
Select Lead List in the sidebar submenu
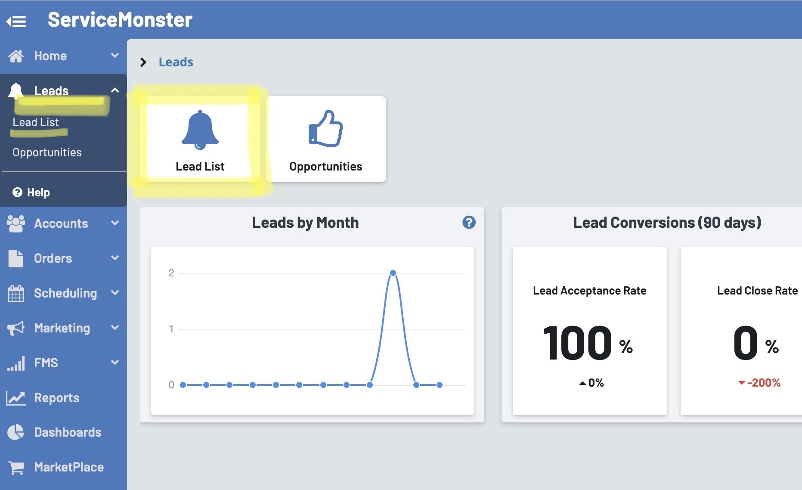pyautogui.click(x=36, y=122)
